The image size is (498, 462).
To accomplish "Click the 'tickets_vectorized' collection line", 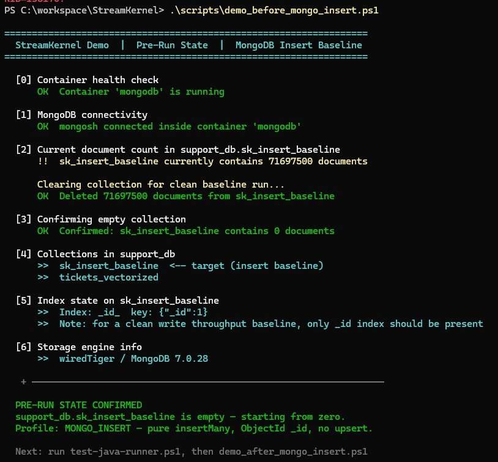I will coord(98,277).
